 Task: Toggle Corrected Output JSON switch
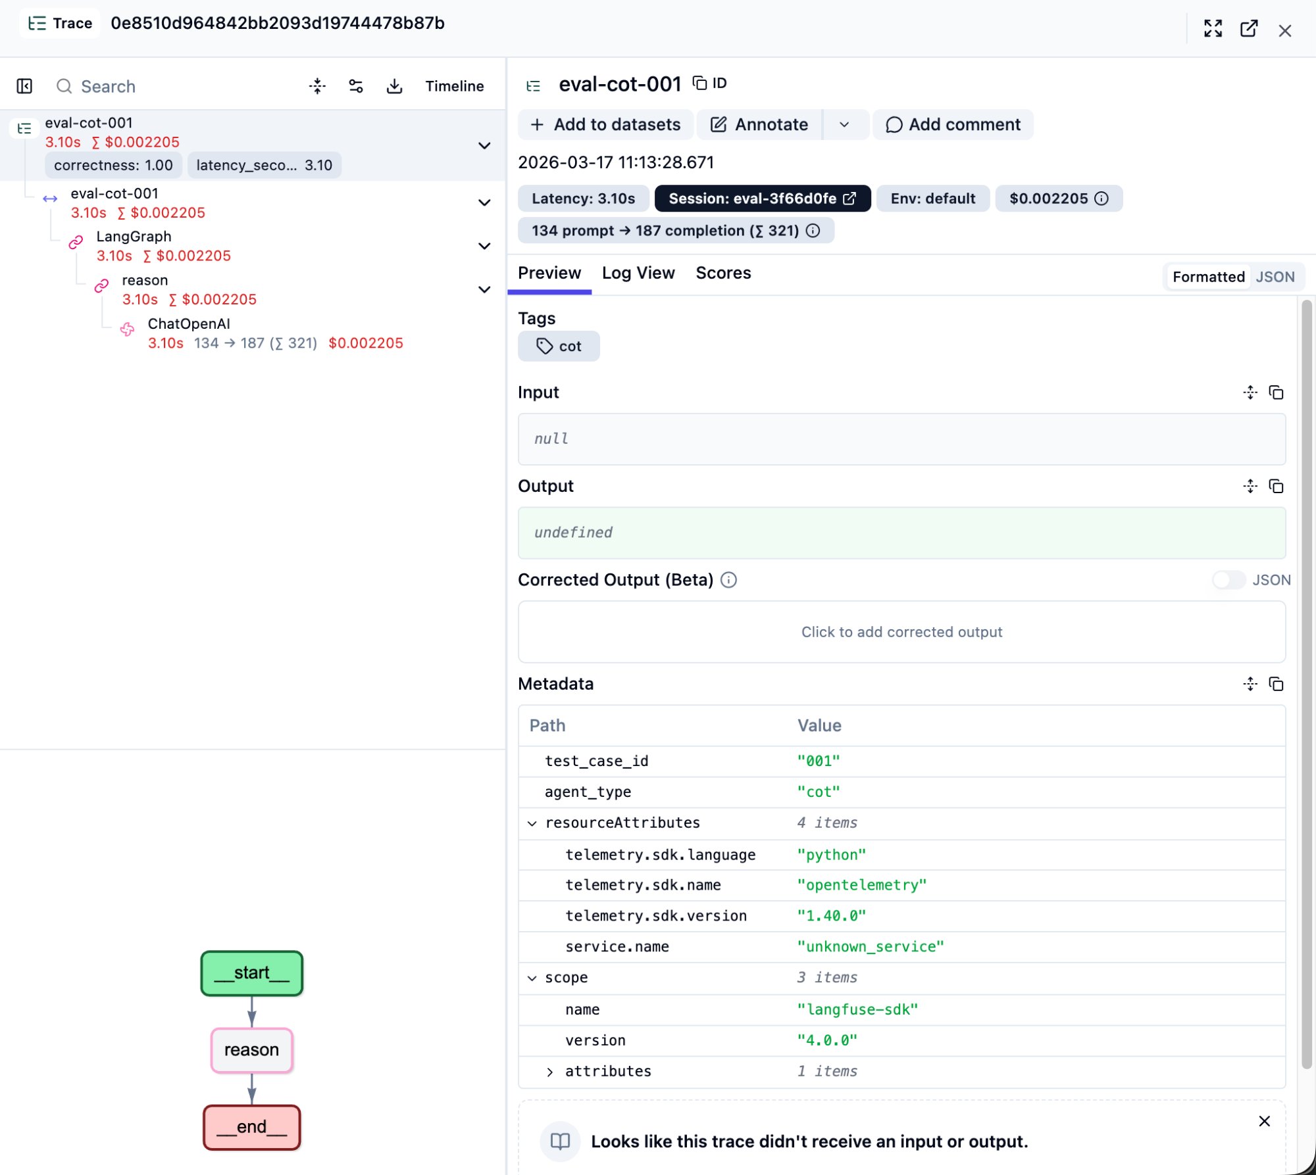pyautogui.click(x=1228, y=580)
